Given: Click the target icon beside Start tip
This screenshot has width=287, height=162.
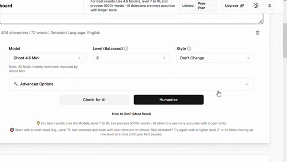Looking at the screenshot, I should 12,130.
